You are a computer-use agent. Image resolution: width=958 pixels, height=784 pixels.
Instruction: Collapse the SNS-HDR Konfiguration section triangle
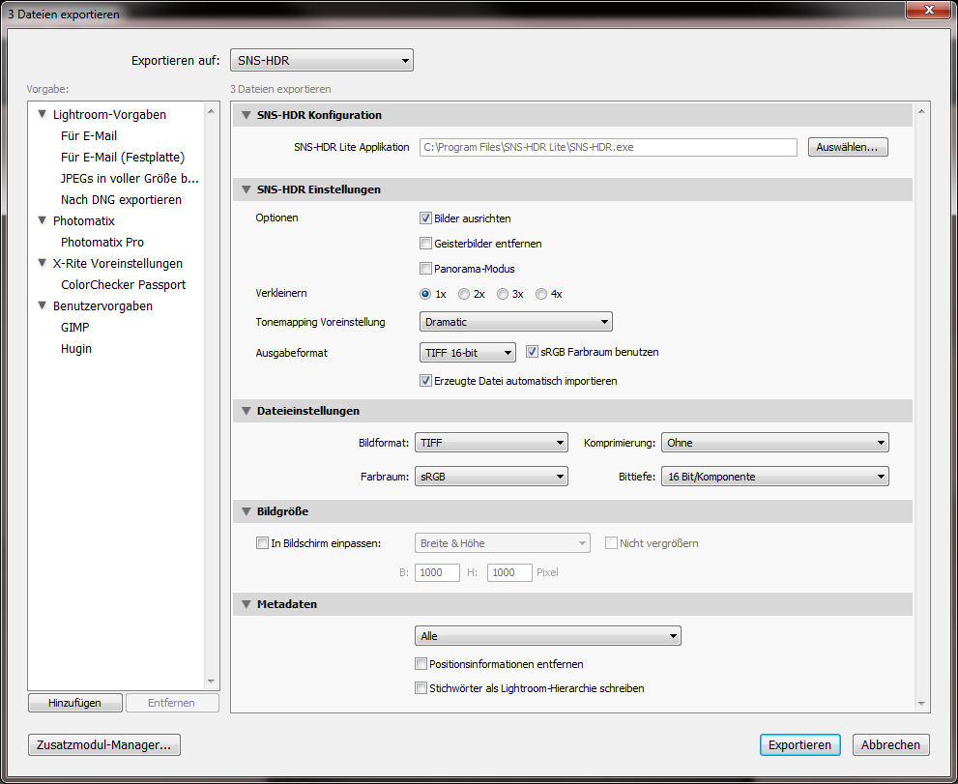tap(245, 115)
